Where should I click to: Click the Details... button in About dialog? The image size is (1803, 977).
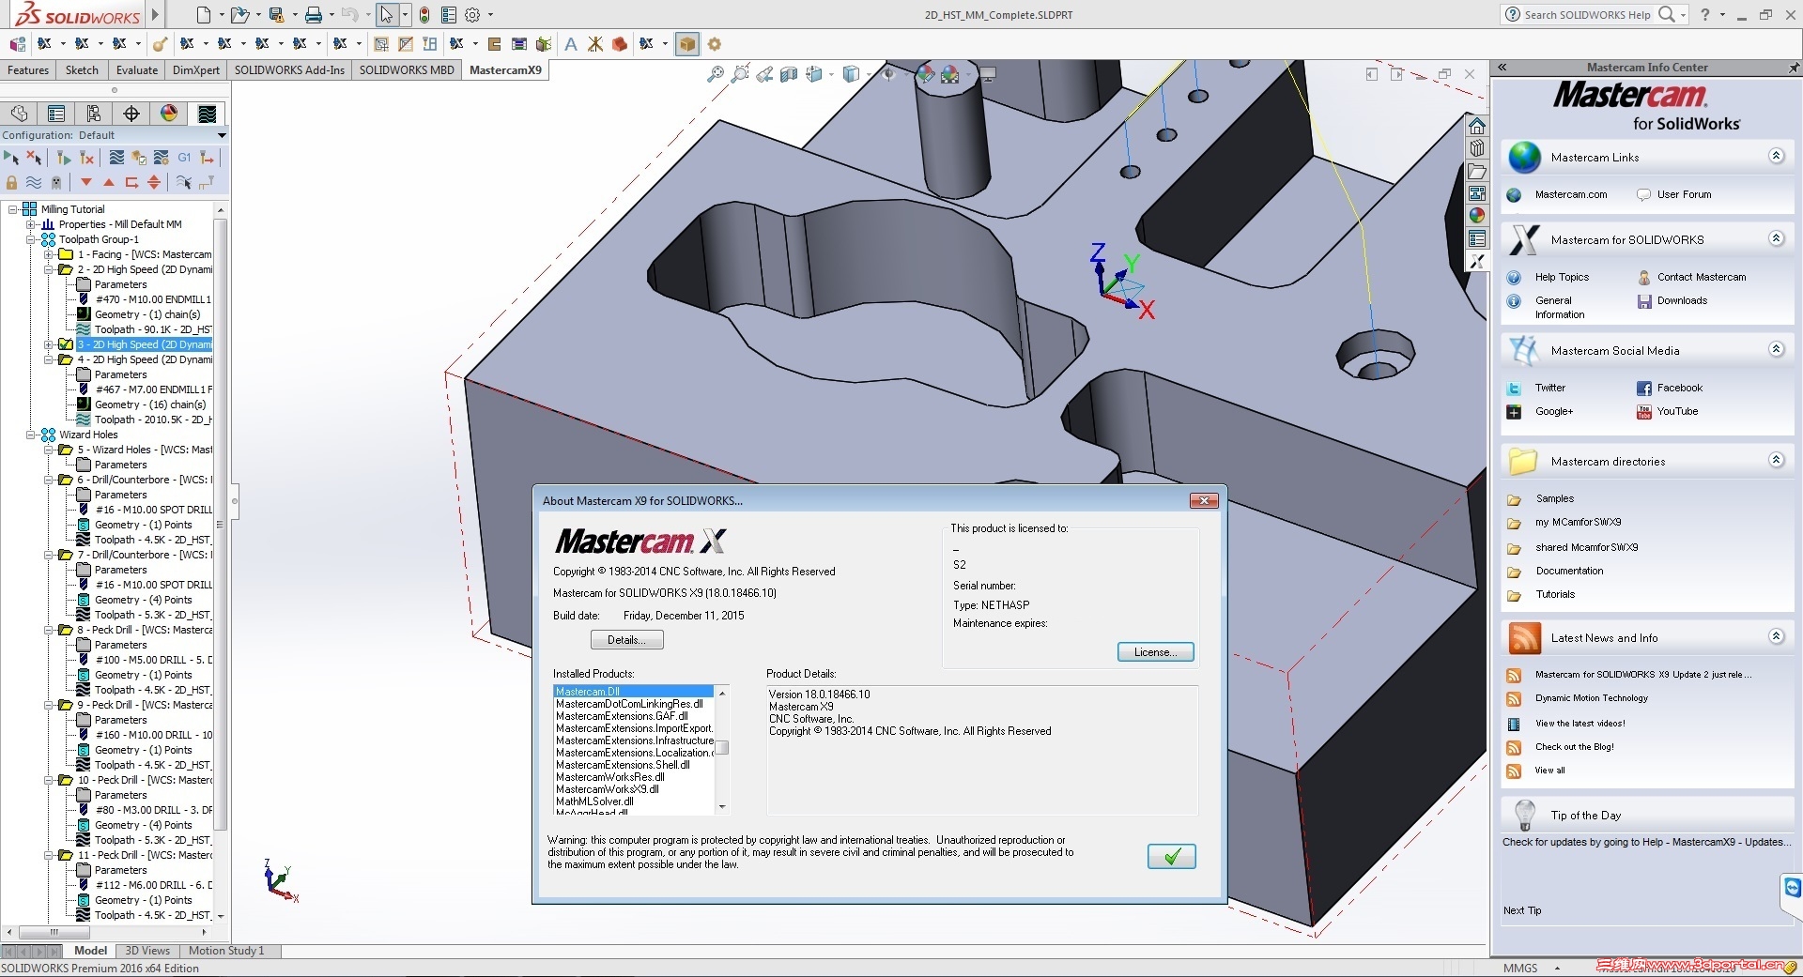pyautogui.click(x=626, y=640)
